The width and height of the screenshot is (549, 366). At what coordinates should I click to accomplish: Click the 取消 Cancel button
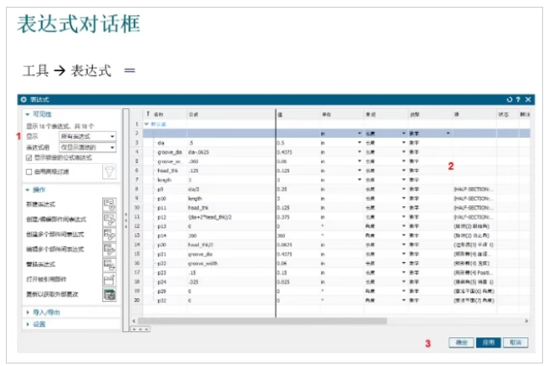[515, 342]
